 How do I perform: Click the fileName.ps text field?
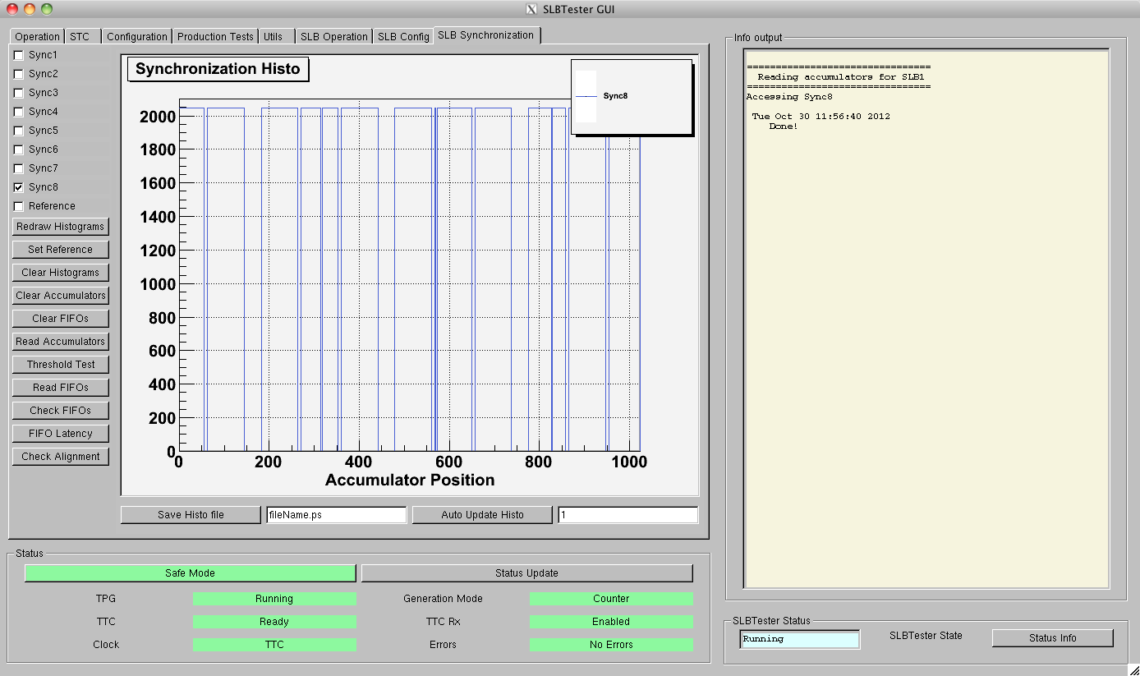point(336,515)
